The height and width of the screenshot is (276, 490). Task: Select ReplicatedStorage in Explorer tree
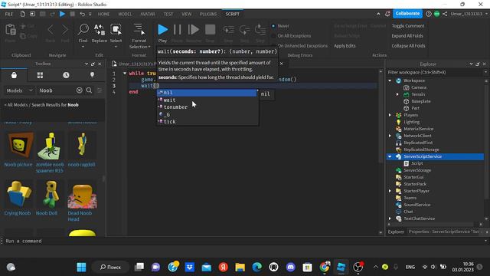tap(421, 149)
